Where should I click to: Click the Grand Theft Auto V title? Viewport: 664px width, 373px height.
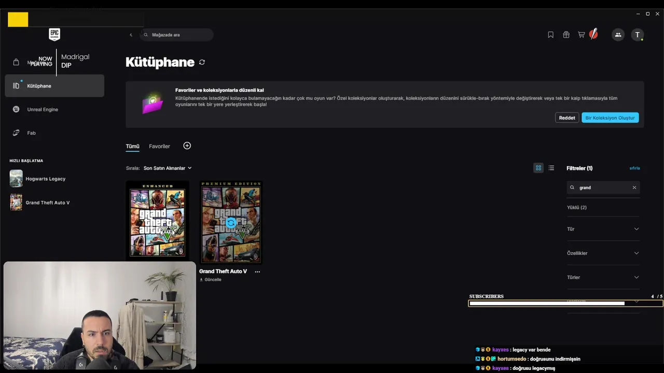223,271
